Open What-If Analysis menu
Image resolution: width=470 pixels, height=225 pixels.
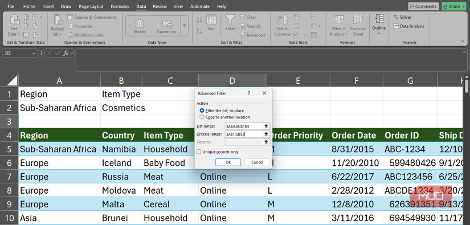coord(339,26)
